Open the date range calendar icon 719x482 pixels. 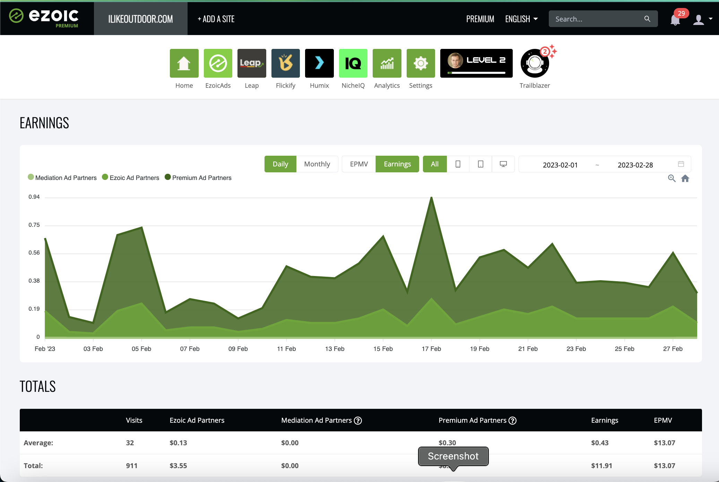681,164
